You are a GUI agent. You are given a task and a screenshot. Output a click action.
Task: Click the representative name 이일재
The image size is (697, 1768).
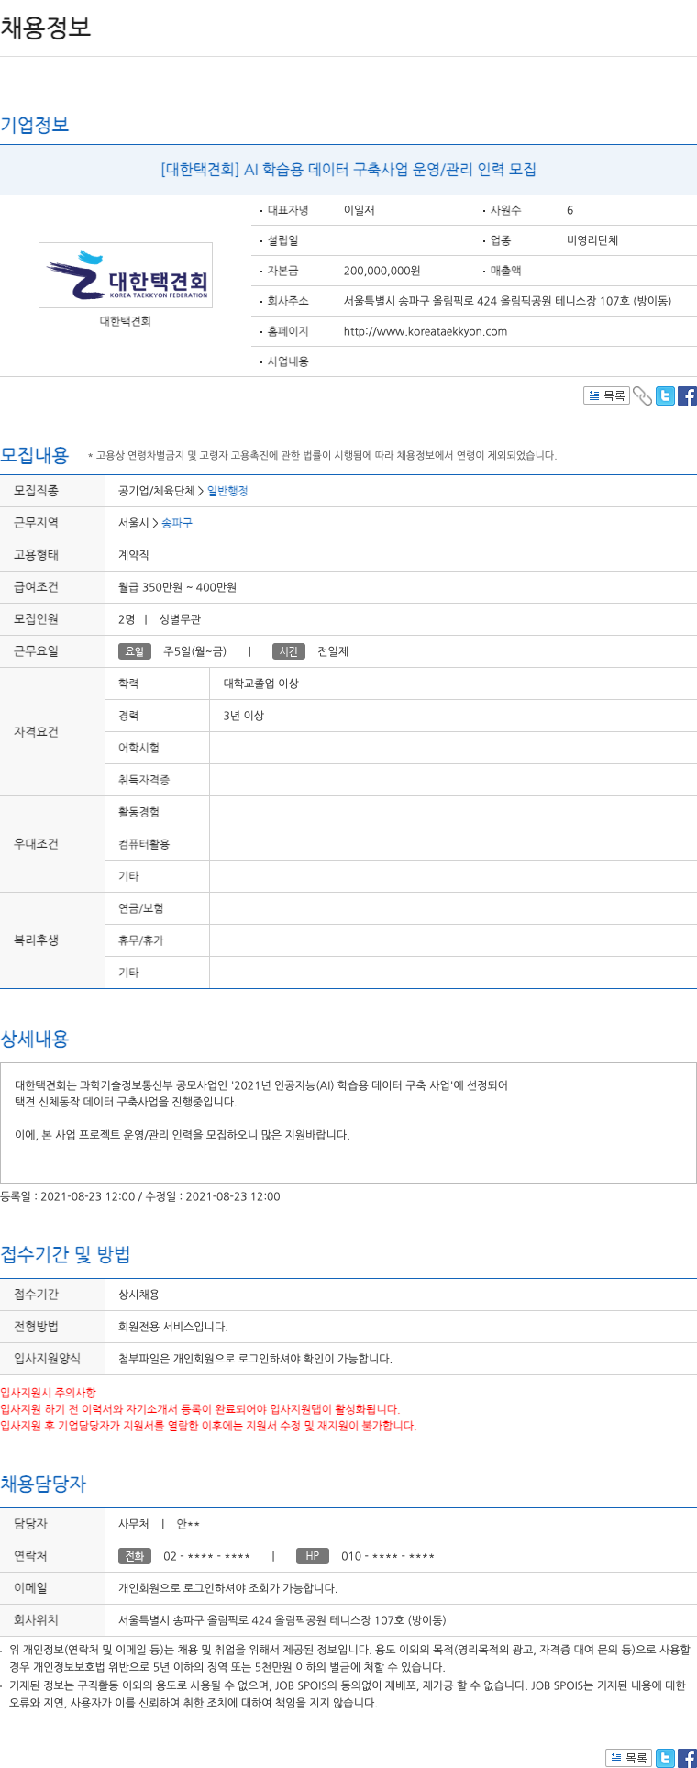click(x=360, y=210)
